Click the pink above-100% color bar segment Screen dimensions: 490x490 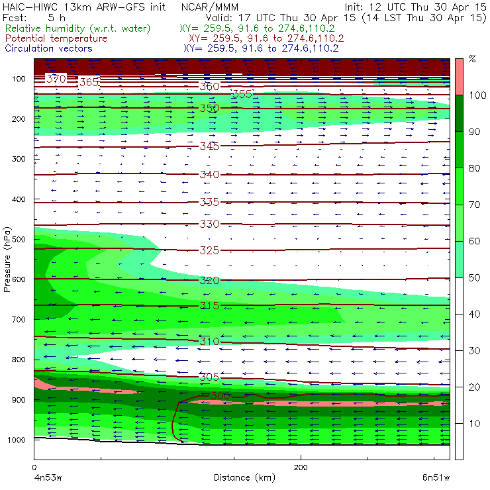[459, 77]
